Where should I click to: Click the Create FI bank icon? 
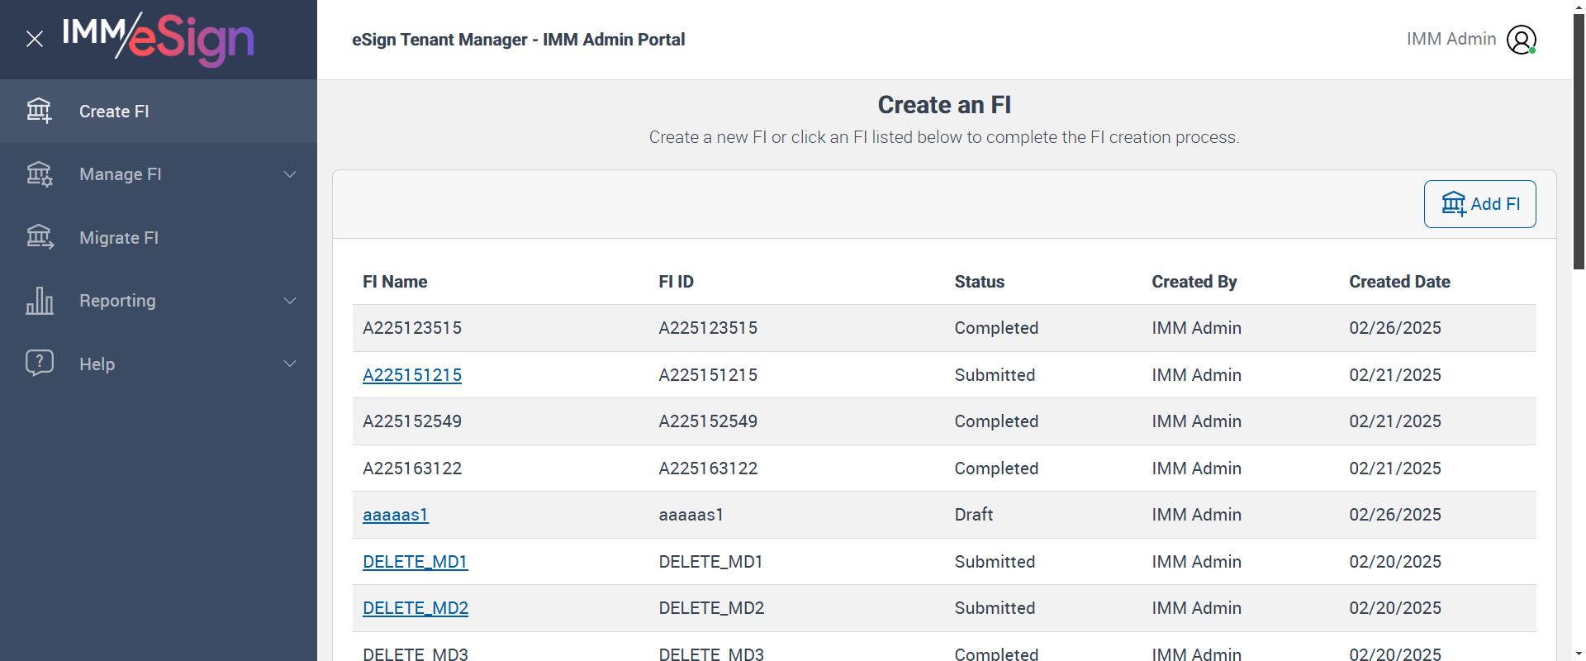39,111
